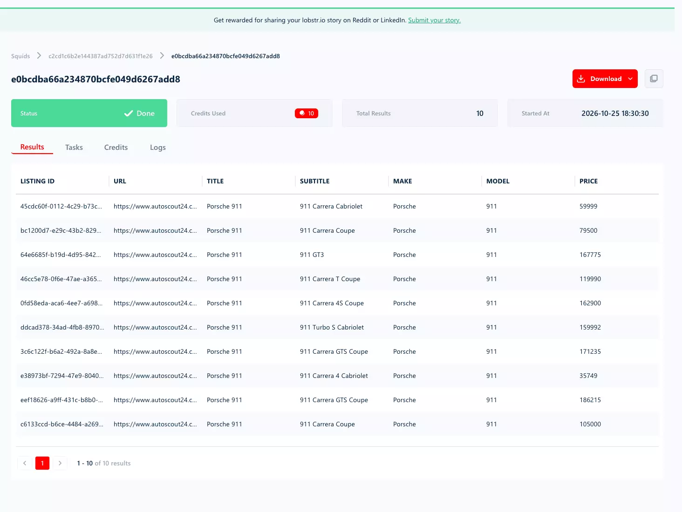Screen dimensions: 682x512
Task: Click the URL in the 911 GT3 row
Action: pyautogui.click(x=155, y=255)
